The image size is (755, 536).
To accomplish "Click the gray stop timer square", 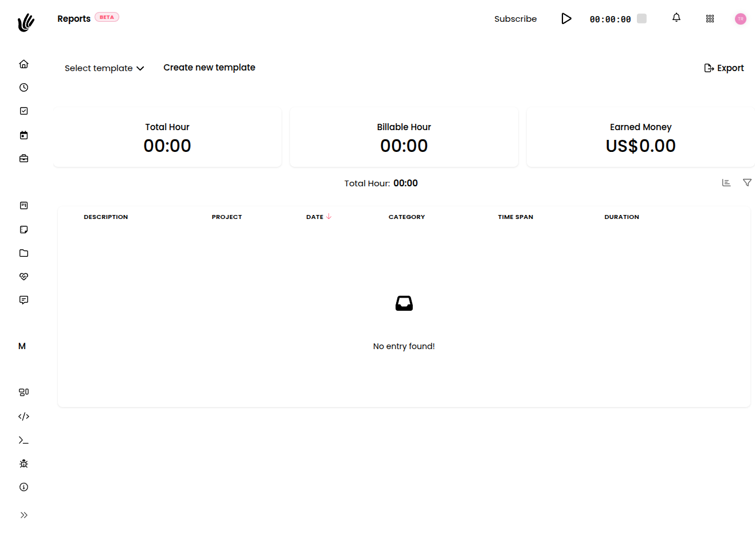I will pos(642,18).
